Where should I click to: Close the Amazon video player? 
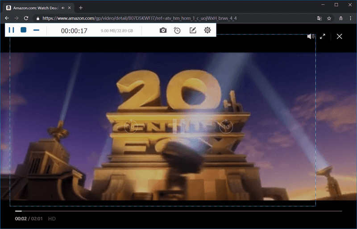point(340,36)
